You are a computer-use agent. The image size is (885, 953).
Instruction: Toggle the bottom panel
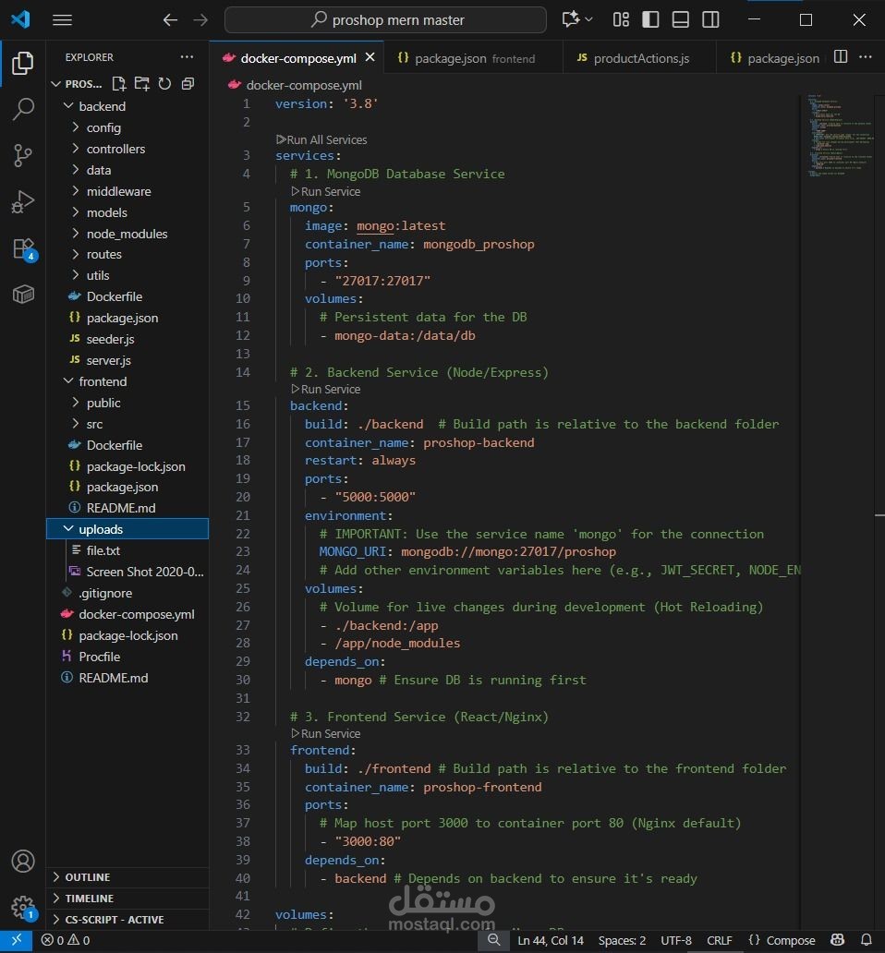coord(680,19)
